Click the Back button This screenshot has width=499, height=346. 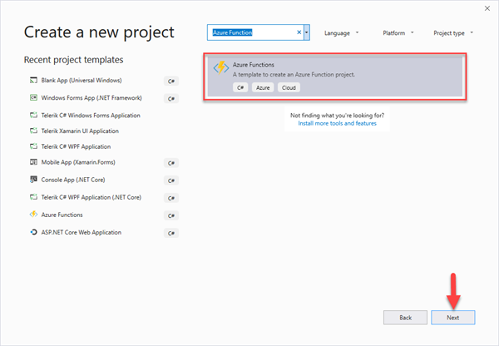click(405, 318)
